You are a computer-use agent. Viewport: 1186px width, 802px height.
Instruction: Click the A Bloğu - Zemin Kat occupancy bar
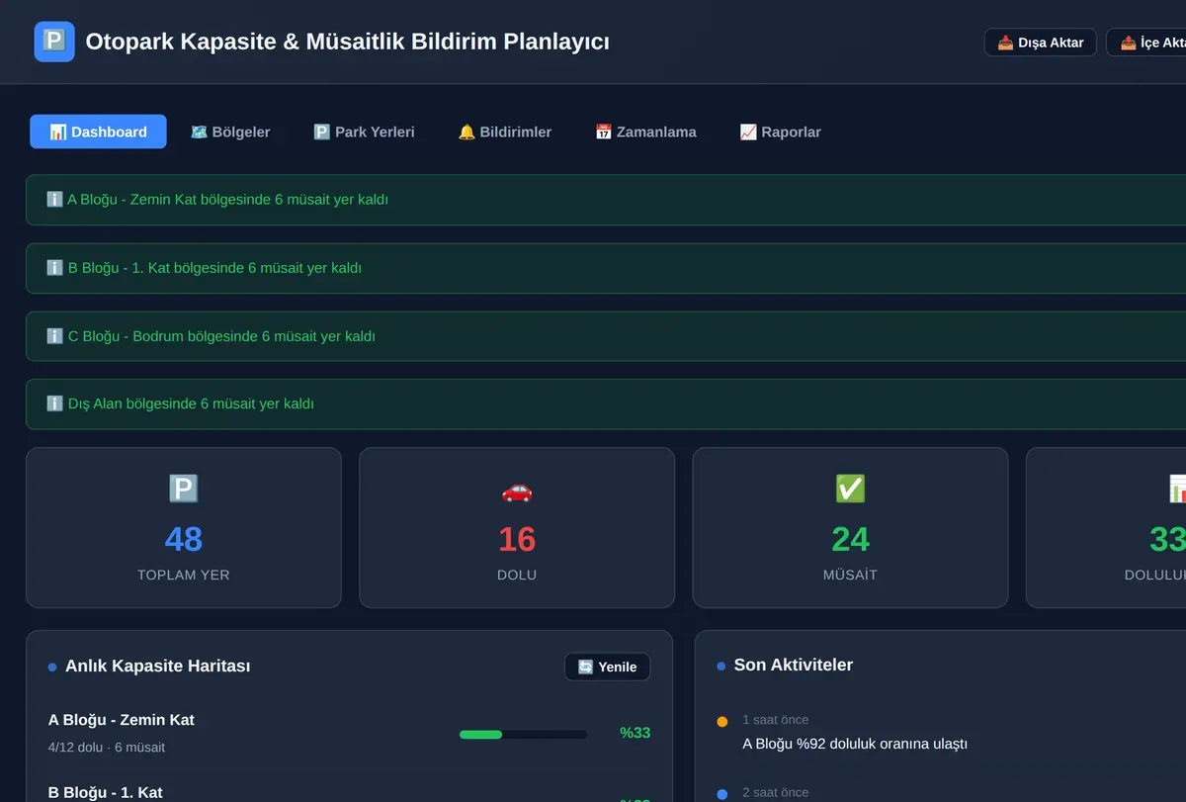[x=523, y=734]
